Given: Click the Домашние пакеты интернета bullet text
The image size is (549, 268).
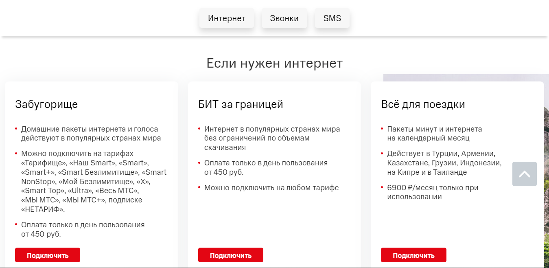Looking at the screenshot, I should 90,134.
